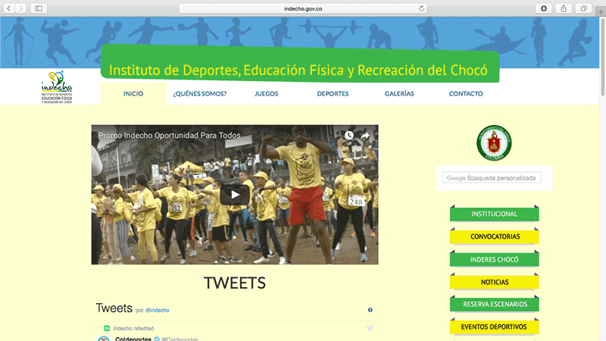Open the INSTITUCIONAL sidebar button

[x=495, y=214]
